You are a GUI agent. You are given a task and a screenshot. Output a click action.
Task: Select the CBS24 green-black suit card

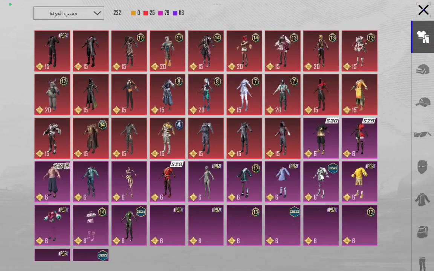129,225
